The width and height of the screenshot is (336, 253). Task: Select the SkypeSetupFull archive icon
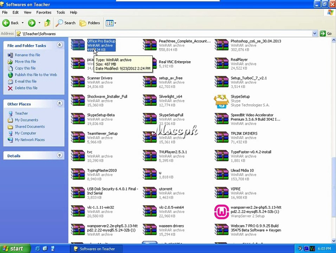[x=150, y=118]
